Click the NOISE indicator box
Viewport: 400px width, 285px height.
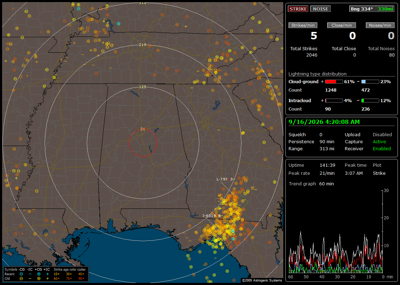click(x=321, y=9)
